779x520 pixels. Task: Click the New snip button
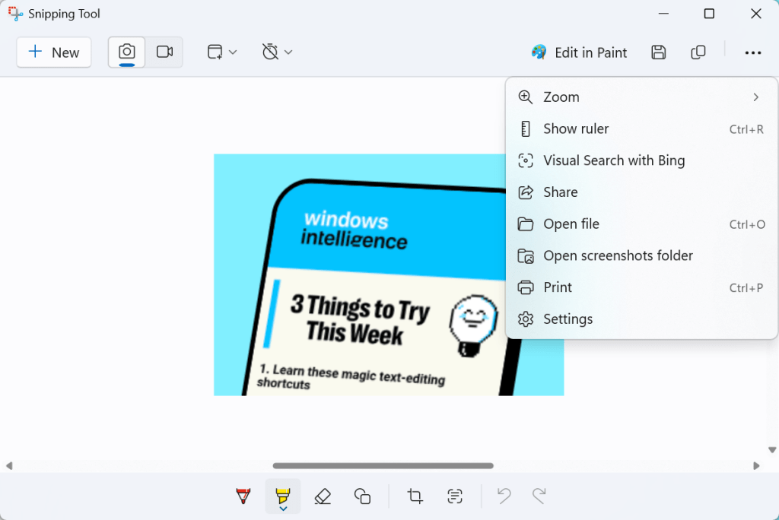pos(54,52)
